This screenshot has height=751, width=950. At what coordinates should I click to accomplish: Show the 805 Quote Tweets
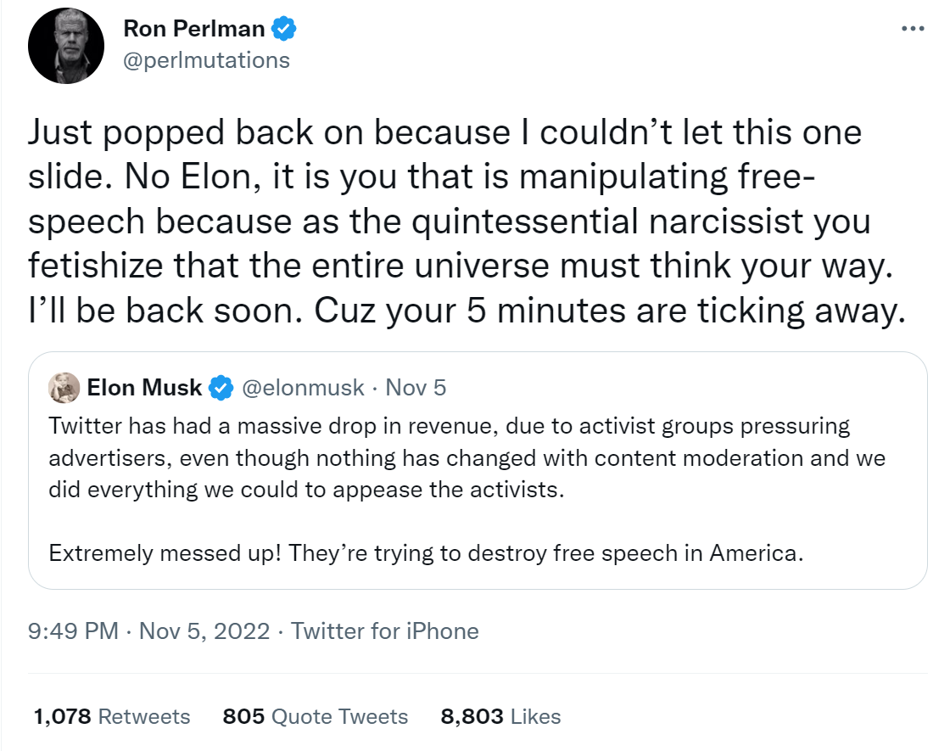pyautogui.click(x=315, y=716)
